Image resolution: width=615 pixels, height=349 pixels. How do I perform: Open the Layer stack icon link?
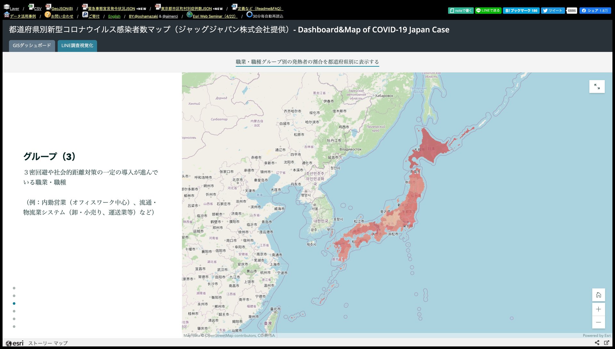click(x=6, y=7)
